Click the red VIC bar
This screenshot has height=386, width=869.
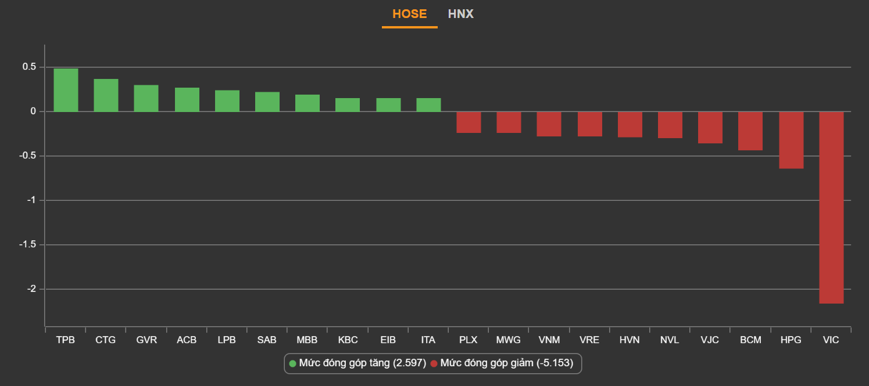pos(831,207)
